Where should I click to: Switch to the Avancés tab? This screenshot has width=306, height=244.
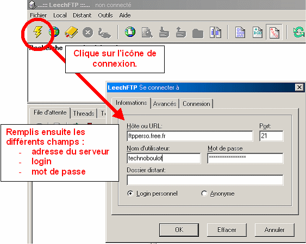click(x=165, y=104)
